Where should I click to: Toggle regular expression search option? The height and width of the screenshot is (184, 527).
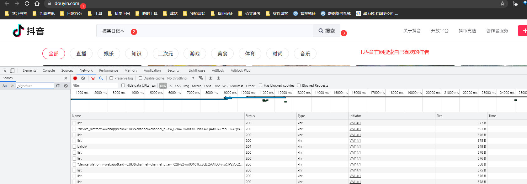point(12,86)
